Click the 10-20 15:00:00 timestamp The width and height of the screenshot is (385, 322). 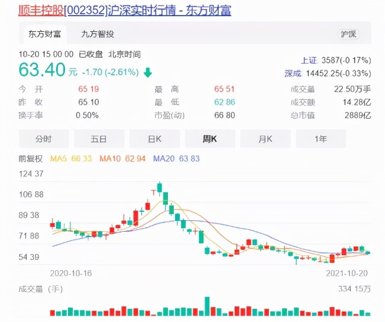[46, 54]
